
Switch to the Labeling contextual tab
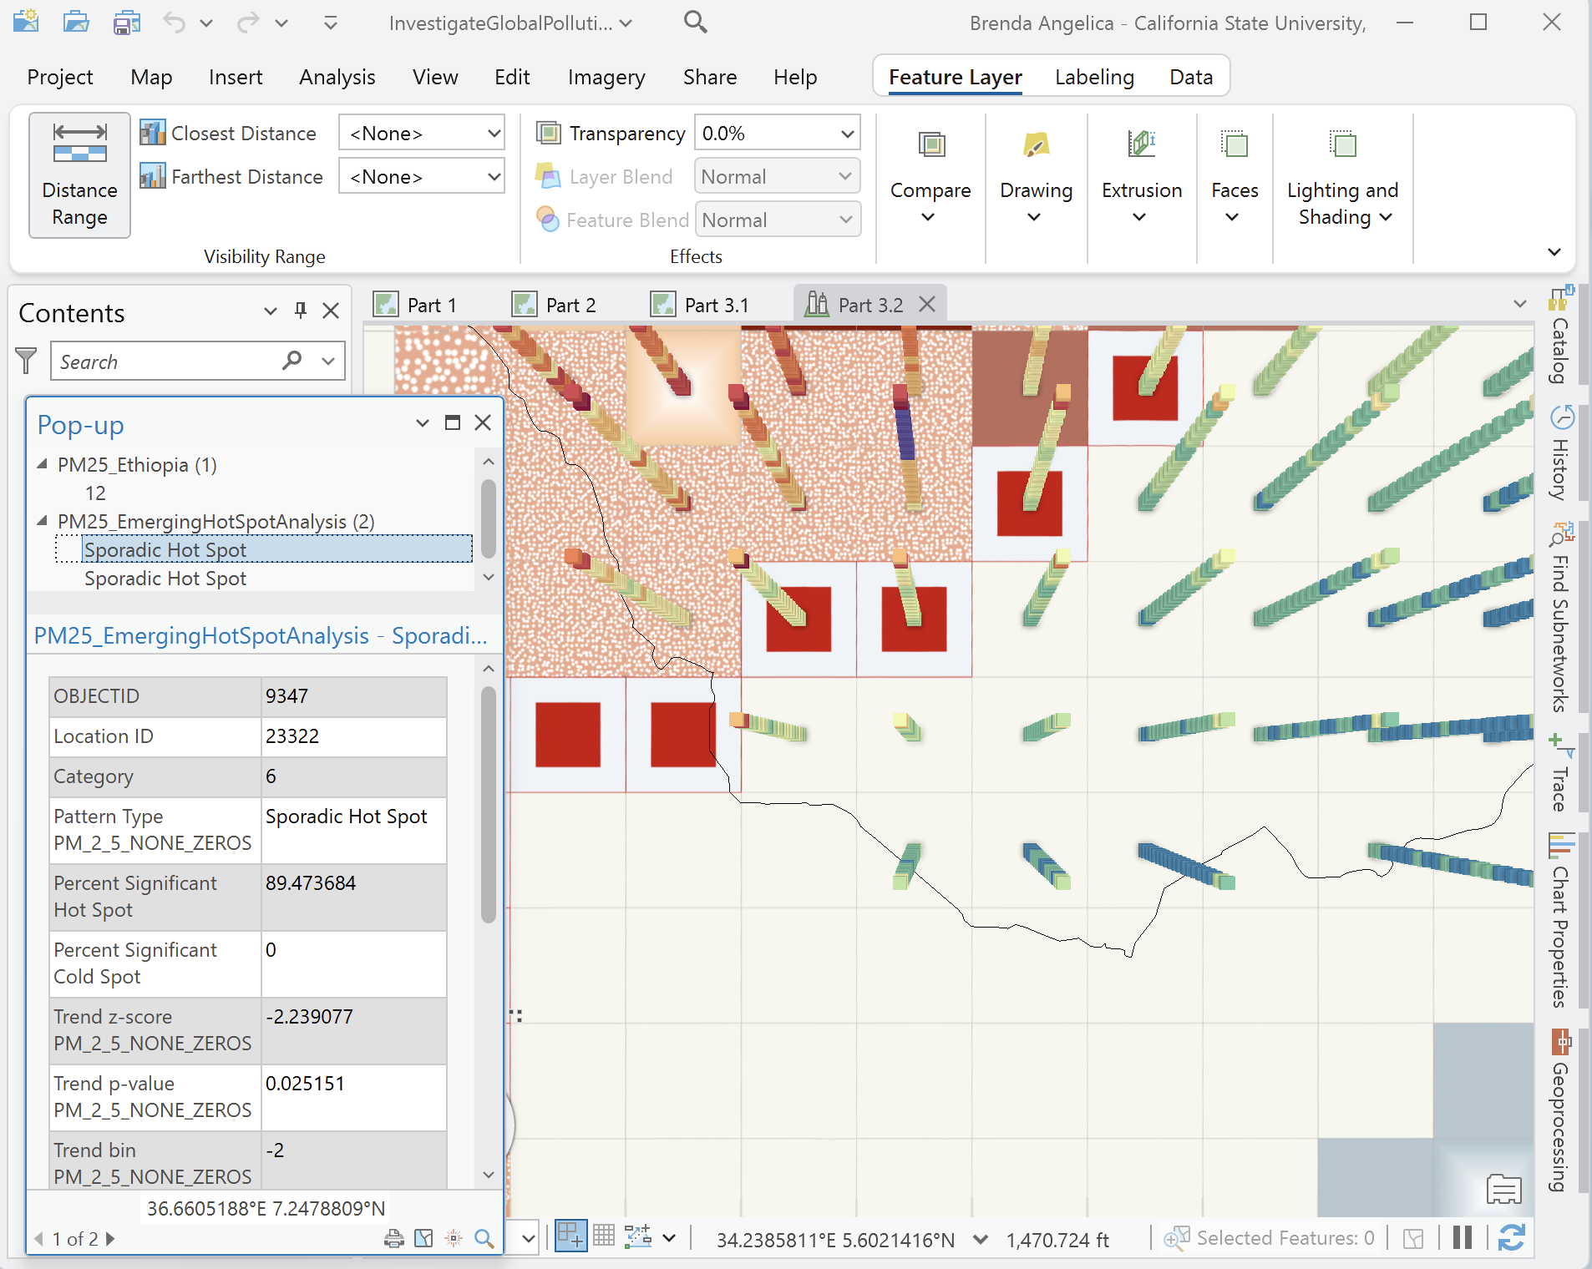(1093, 77)
